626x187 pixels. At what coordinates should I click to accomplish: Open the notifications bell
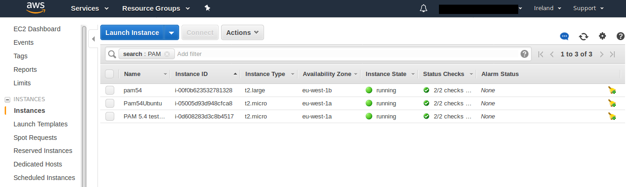[x=424, y=8]
